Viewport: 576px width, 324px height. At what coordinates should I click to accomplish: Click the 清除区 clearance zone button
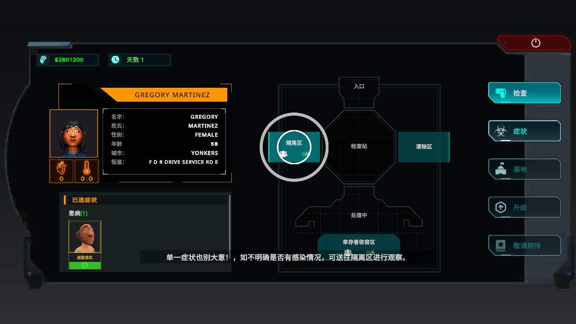pos(423,147)
